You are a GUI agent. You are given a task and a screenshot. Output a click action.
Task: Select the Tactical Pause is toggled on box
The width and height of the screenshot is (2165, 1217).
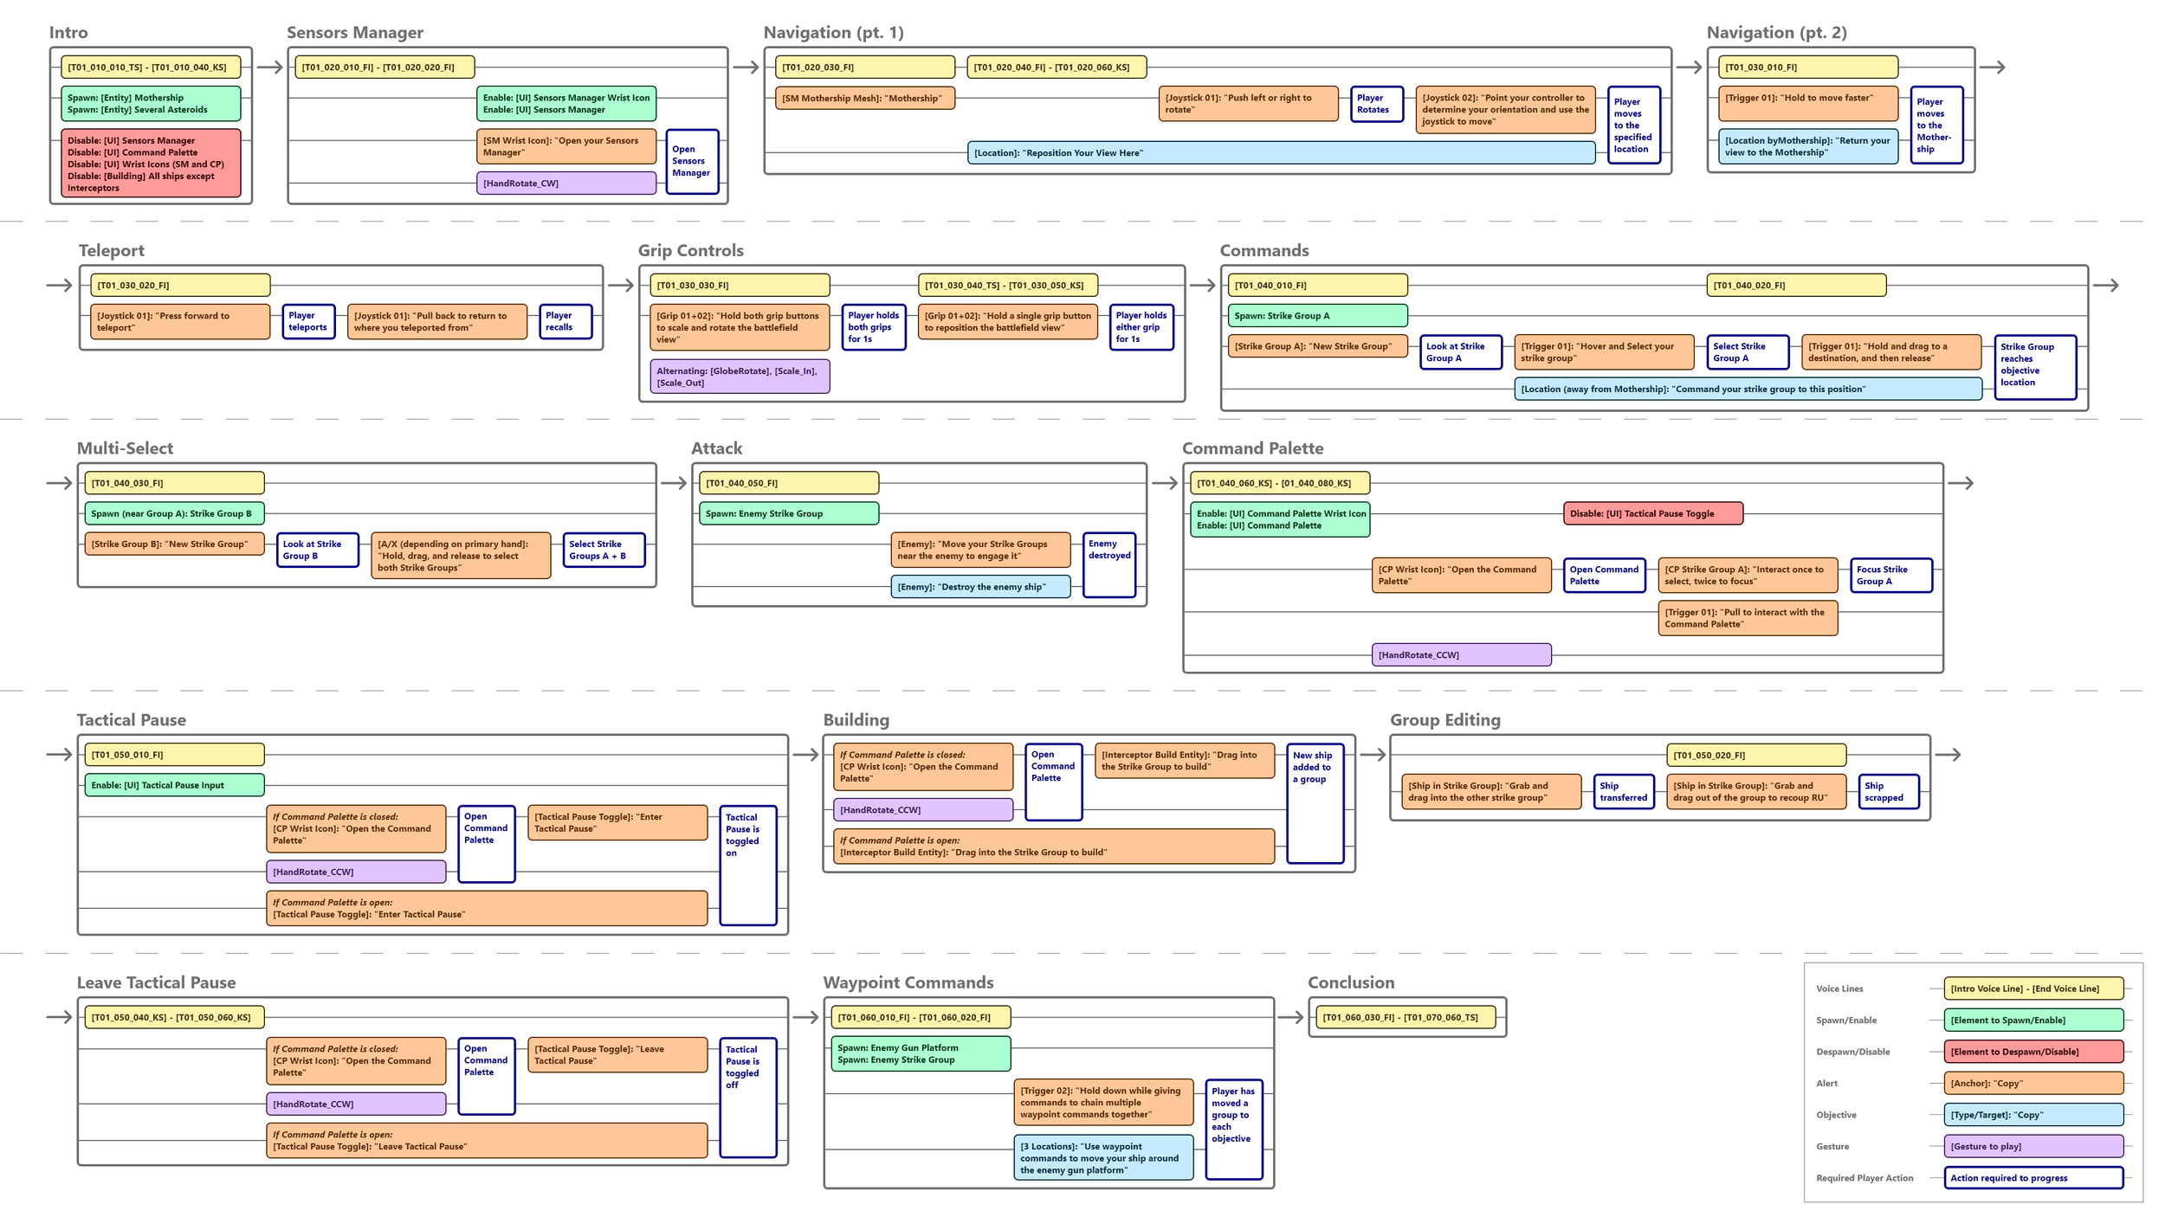tap(748, 866)
